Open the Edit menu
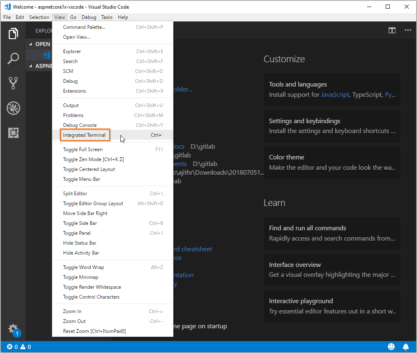 20,17
